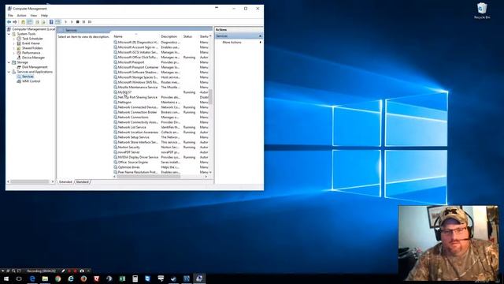The width and height of the screenshot is (504, 284).
Task: Collapse the System Tools tree node
Action: pos(9,34)
